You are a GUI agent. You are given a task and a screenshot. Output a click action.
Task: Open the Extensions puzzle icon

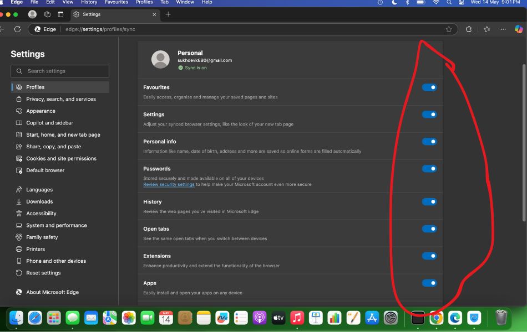469,29
